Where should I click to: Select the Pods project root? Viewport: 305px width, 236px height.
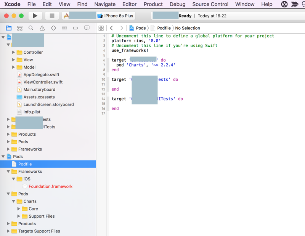tap(18, 156)
